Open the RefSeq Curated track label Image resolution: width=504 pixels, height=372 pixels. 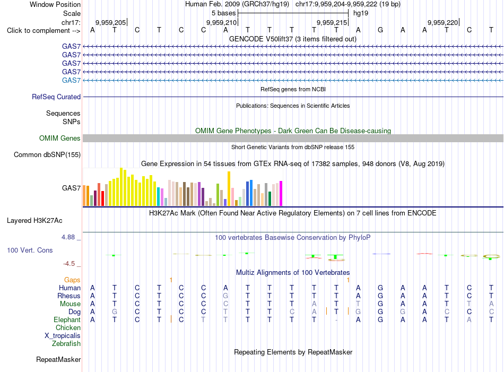tap(56, 97)
